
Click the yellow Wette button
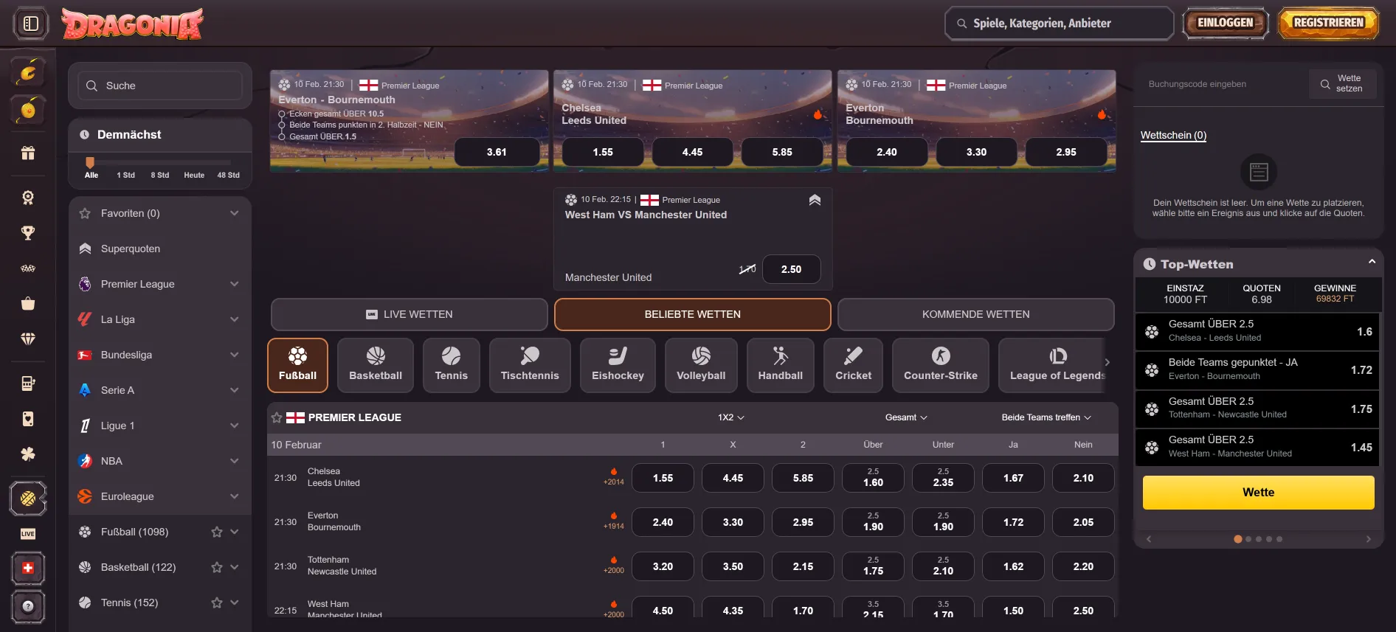[1258, 493]
